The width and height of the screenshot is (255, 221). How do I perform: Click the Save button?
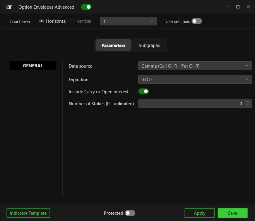[232, 213]
